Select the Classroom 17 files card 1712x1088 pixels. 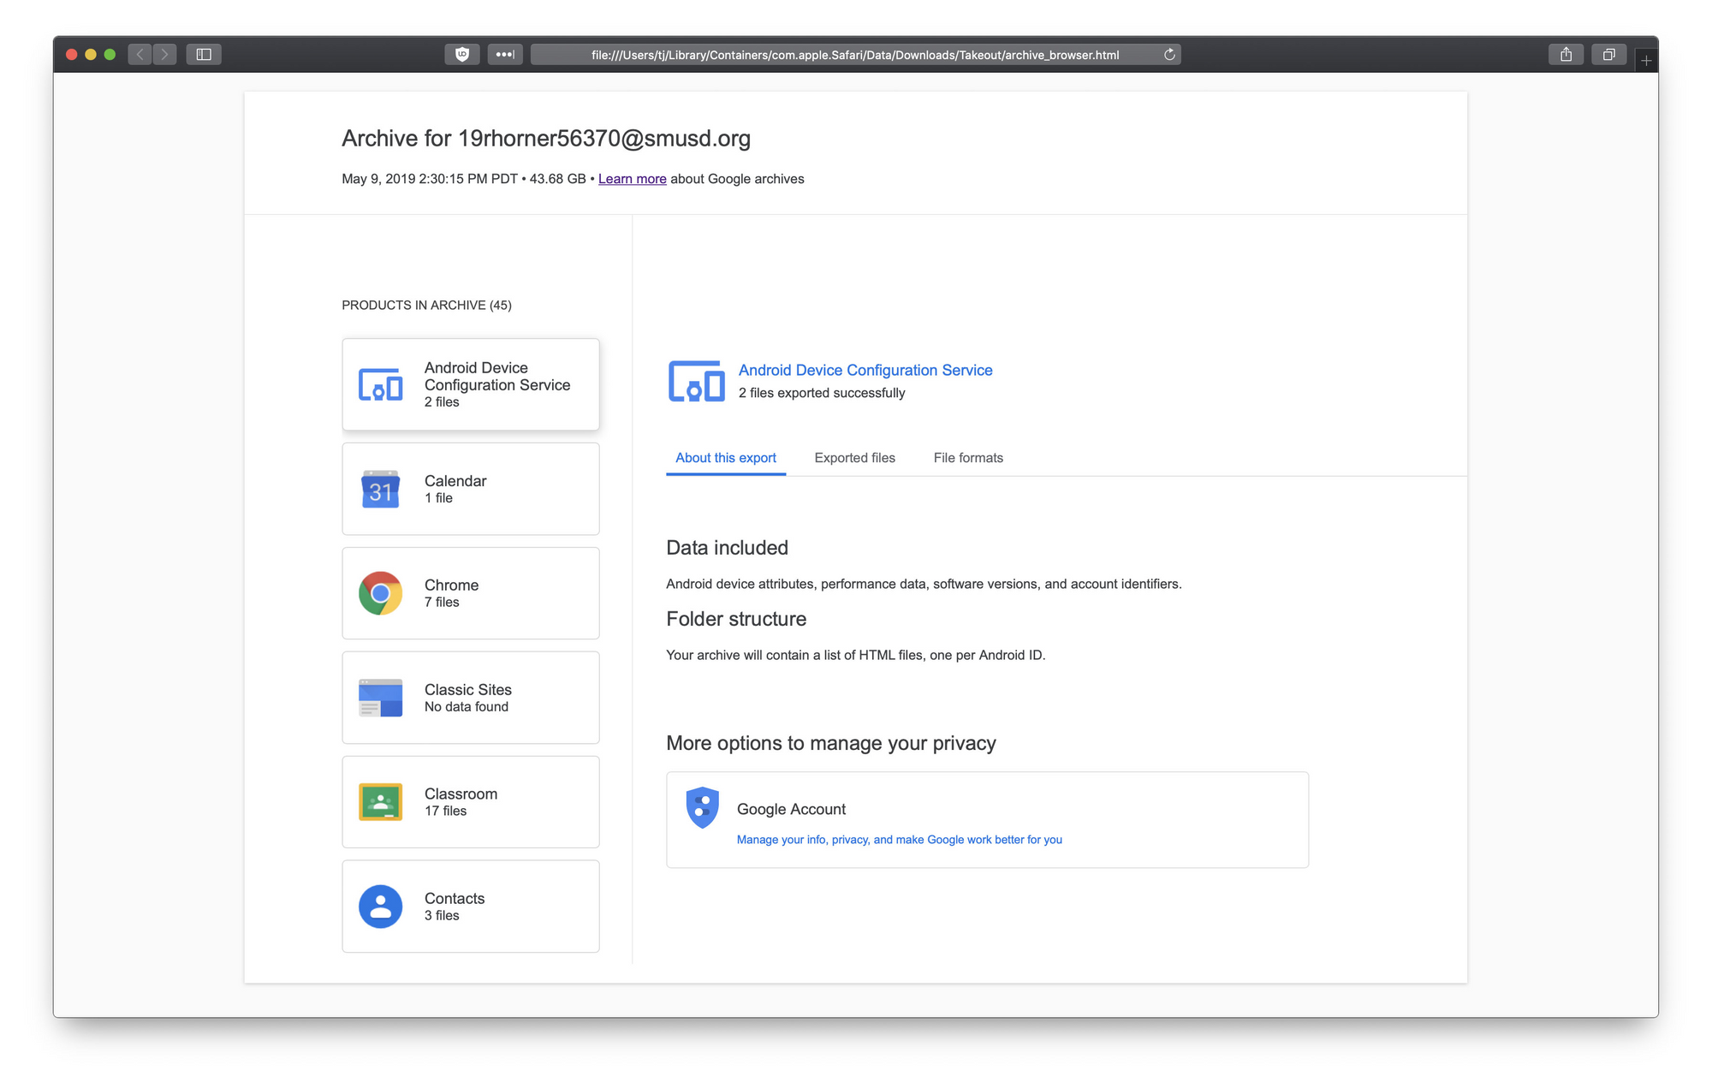(x=471, y=802)
